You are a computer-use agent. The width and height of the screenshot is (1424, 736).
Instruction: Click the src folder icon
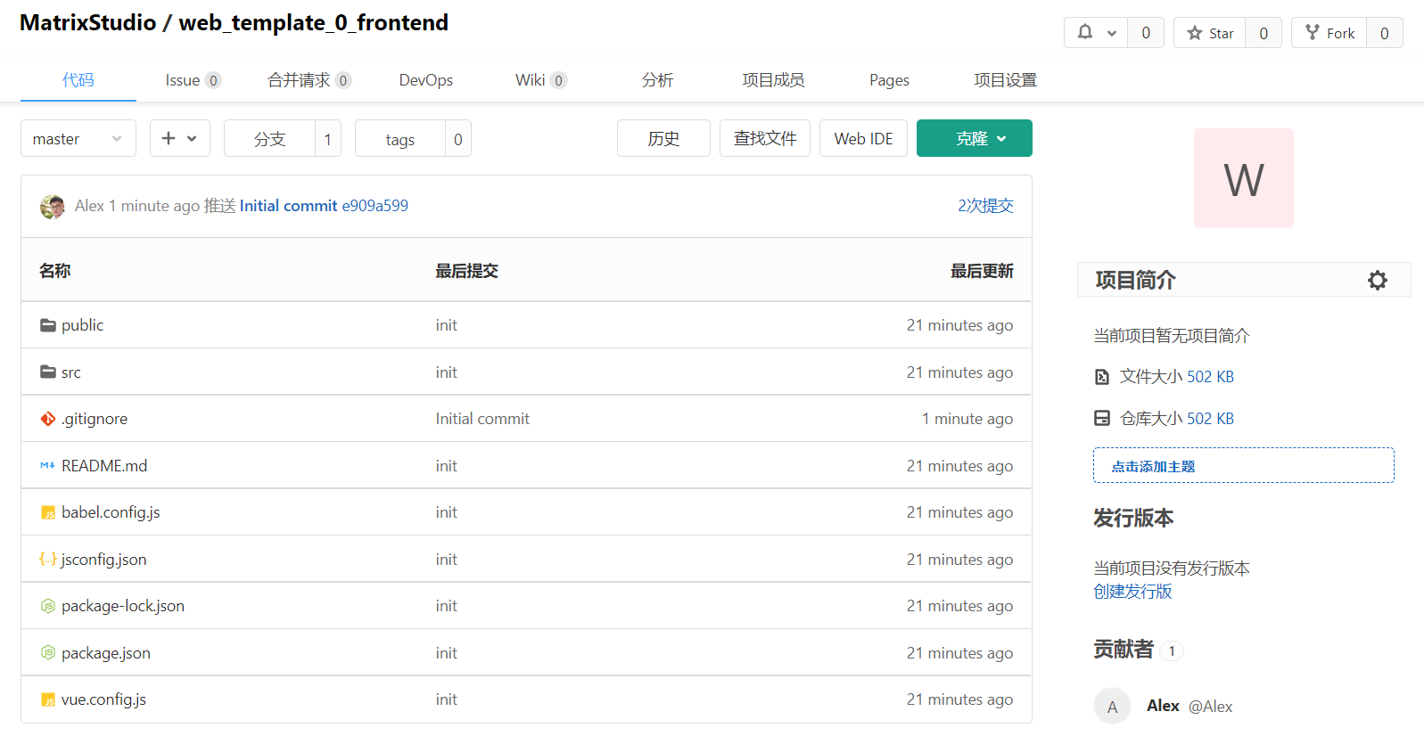48,372
